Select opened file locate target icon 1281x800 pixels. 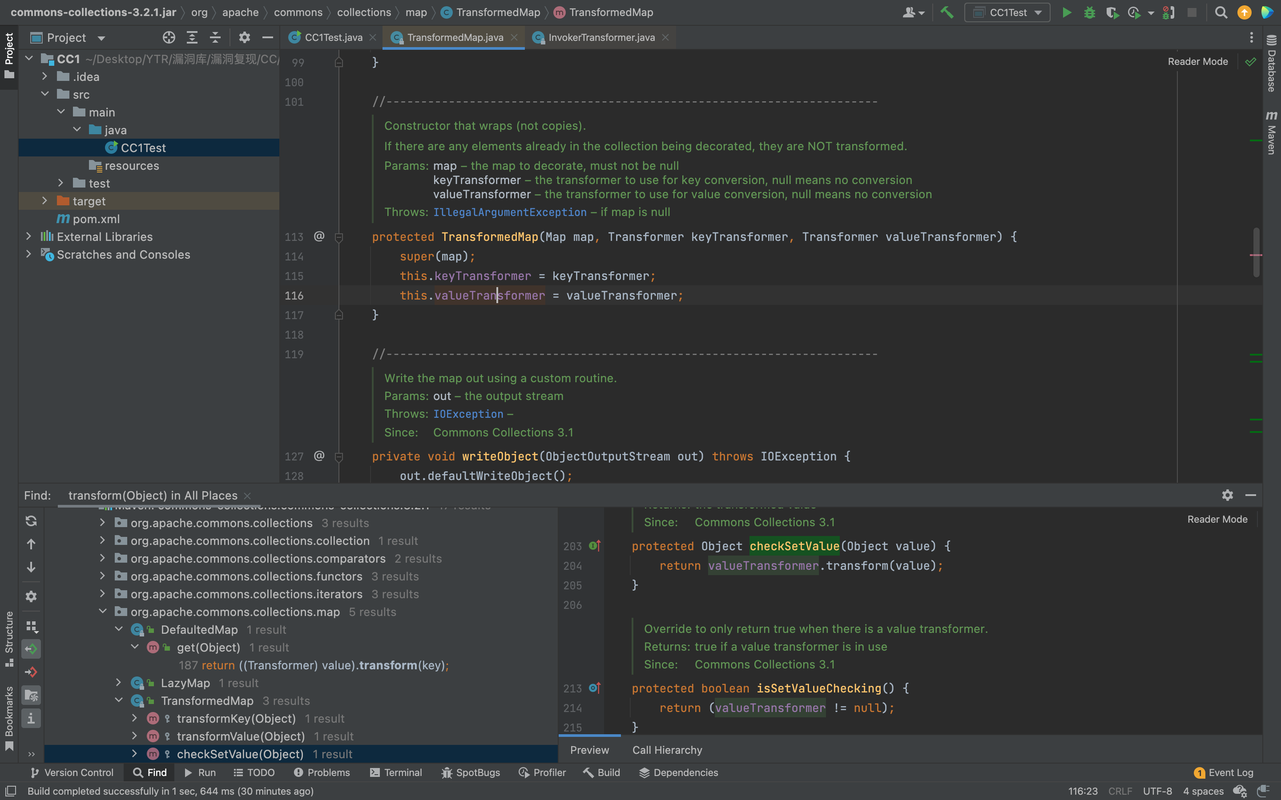point(169,38)
